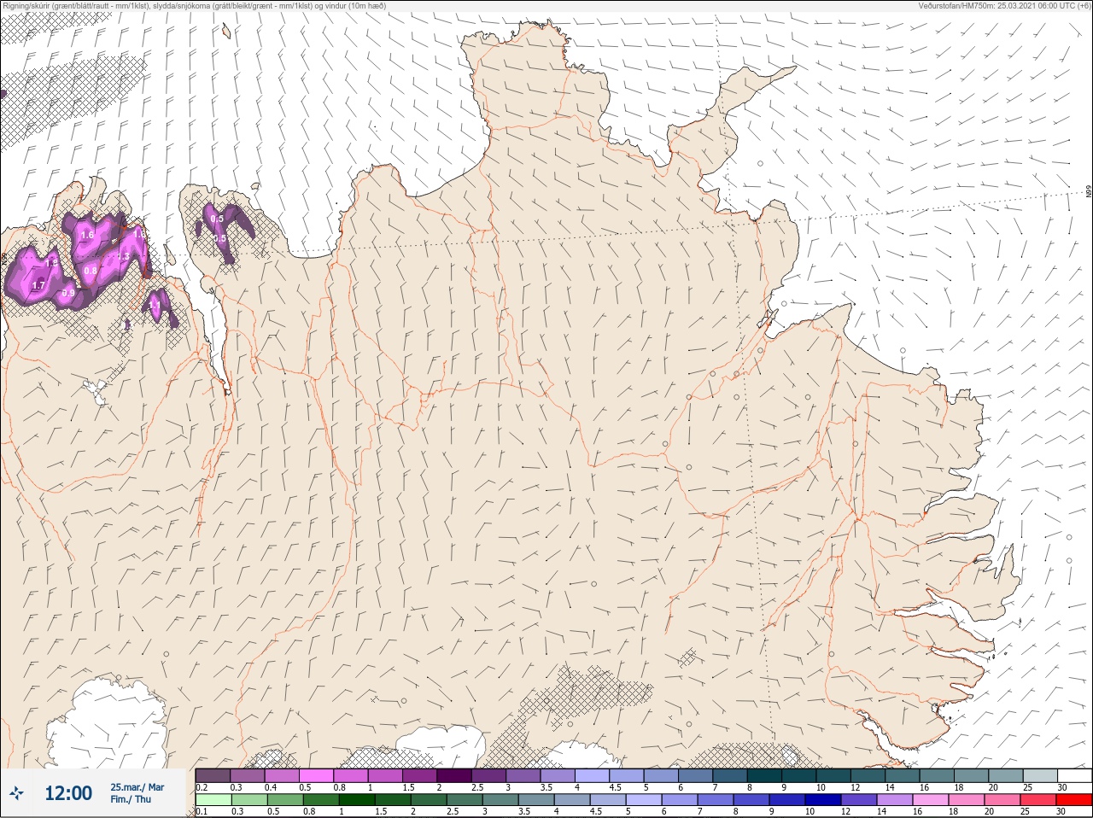The width and height of the screenshot is (1093, 818).
Task: Click the bright red swatch ending the lower legend
Action: [x=1073, y=800]
